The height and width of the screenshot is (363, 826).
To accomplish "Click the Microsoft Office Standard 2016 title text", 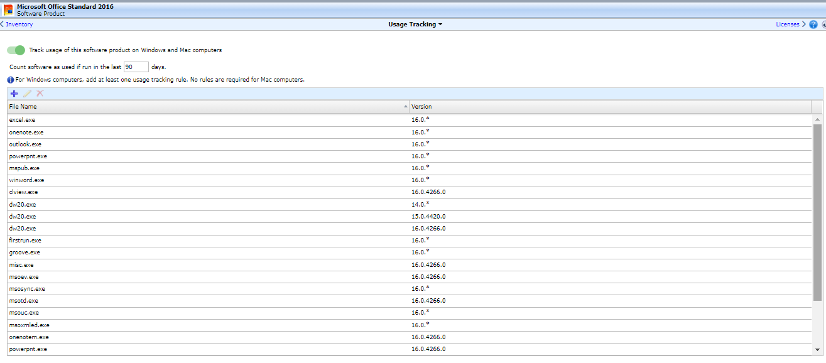I will pyautogui.click(x=65, y=6).
